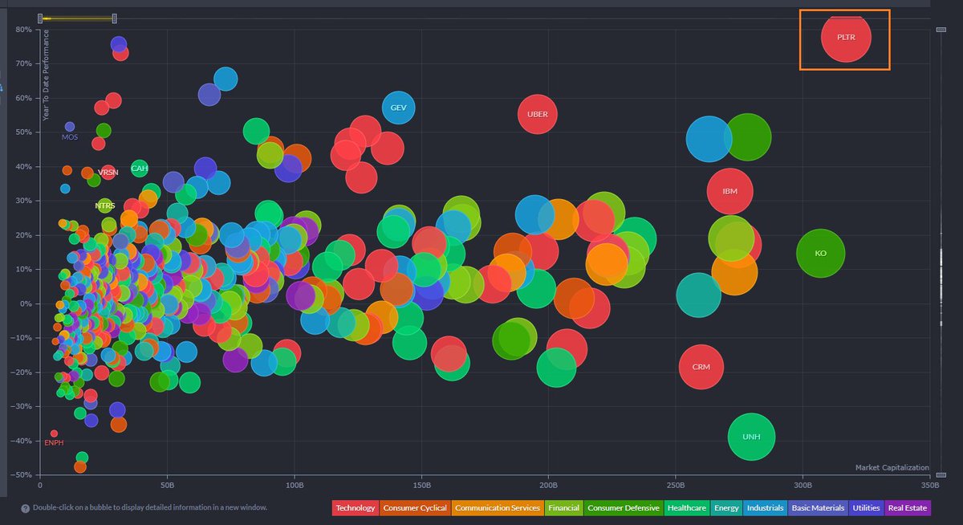This screenshot has height=525, width=963.
Task: Click the double-click bubble hint text
Action: 150,508
